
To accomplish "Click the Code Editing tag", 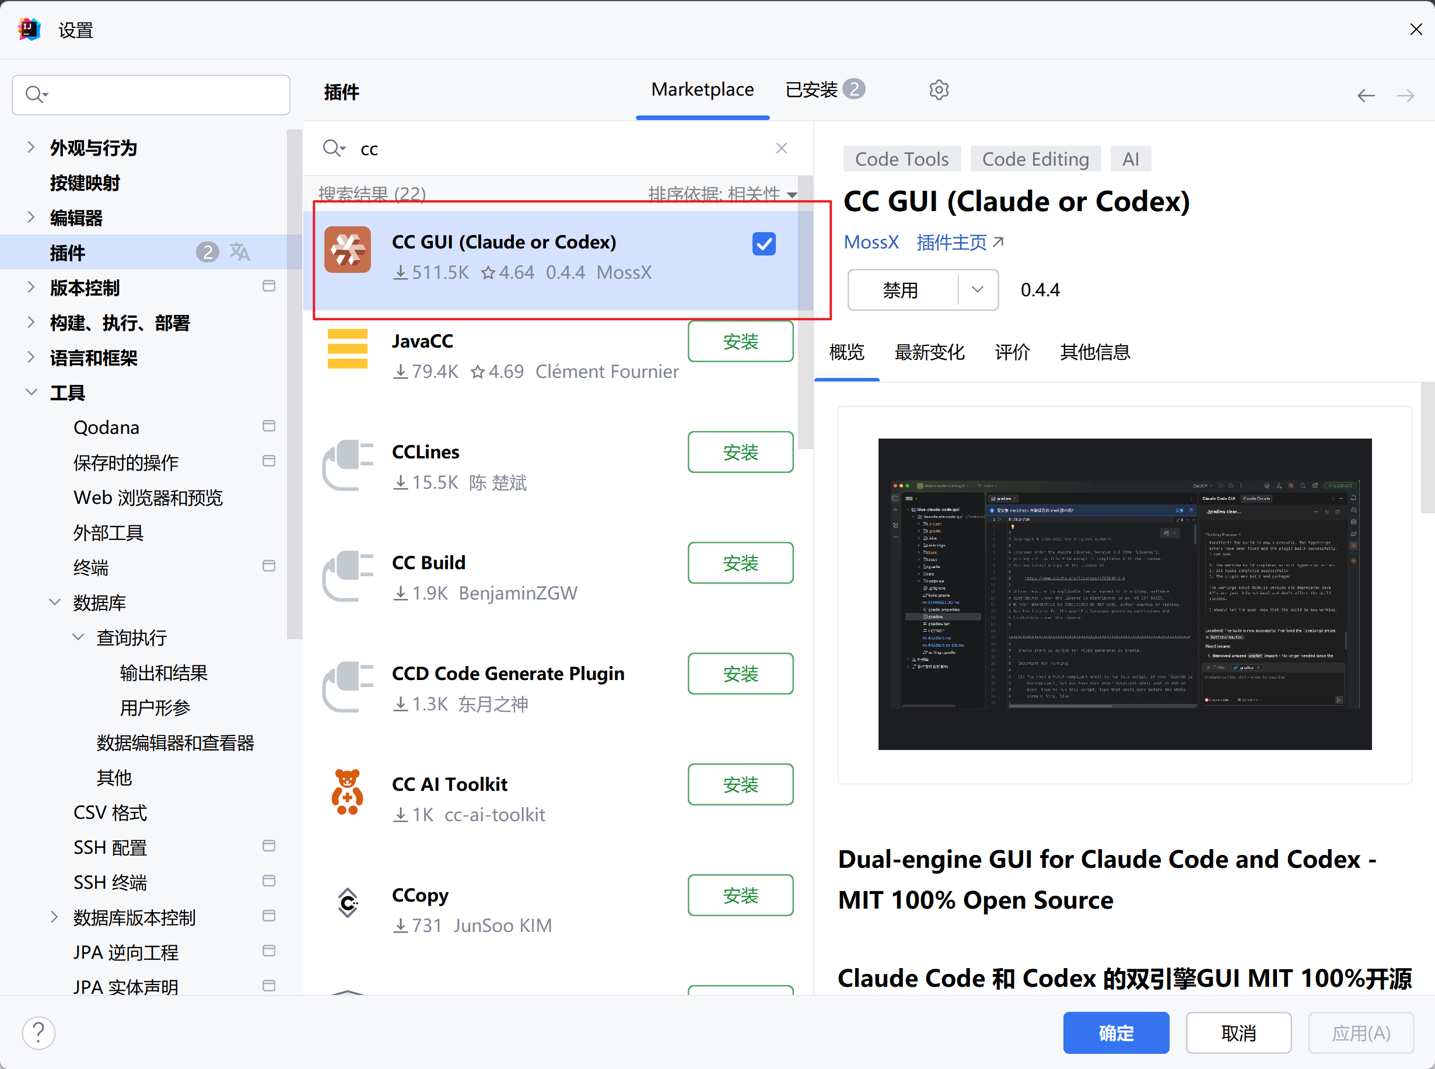I will tap(1035, 159).
